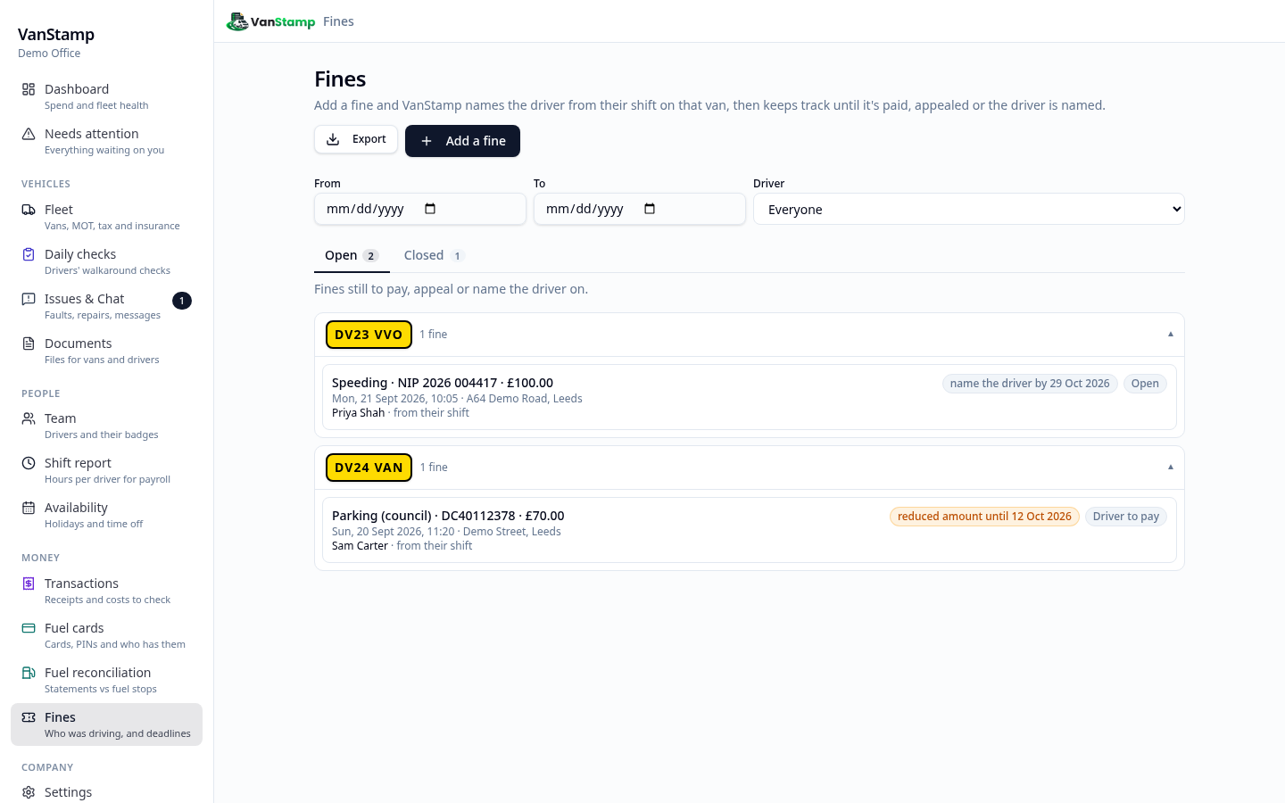
Task: Open the To date calendar picker
Action: (x=650, y=209)
